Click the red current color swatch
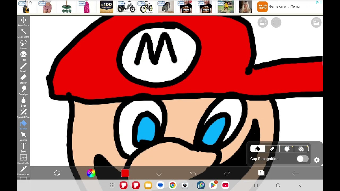The height and width of the screenshot is (191, 340). pos(125,173)
